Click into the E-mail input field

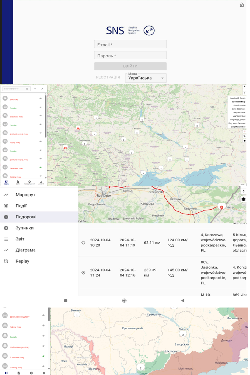pyautogui.click(x=130, y=45)
